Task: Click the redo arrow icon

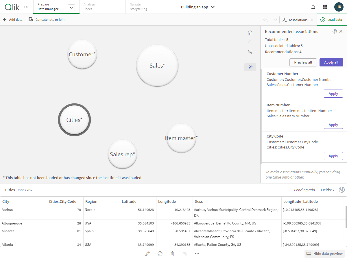Action: point(275,20)
